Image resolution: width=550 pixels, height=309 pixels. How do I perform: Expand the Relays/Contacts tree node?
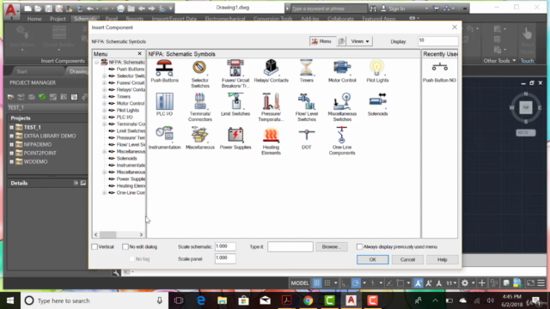(x=104, y=89)
